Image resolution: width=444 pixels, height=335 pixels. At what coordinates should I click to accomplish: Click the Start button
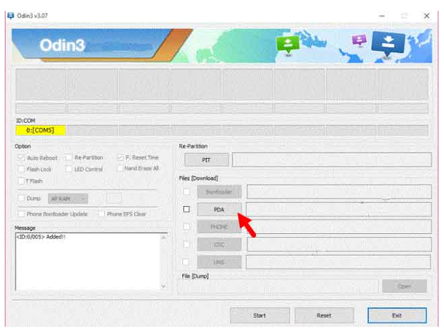(260, 316)
